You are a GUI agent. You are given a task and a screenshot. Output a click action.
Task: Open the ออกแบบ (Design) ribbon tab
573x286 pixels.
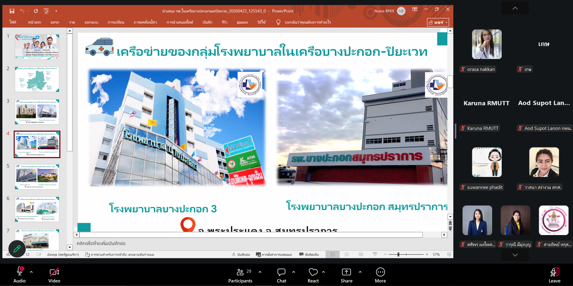point(91,22)
